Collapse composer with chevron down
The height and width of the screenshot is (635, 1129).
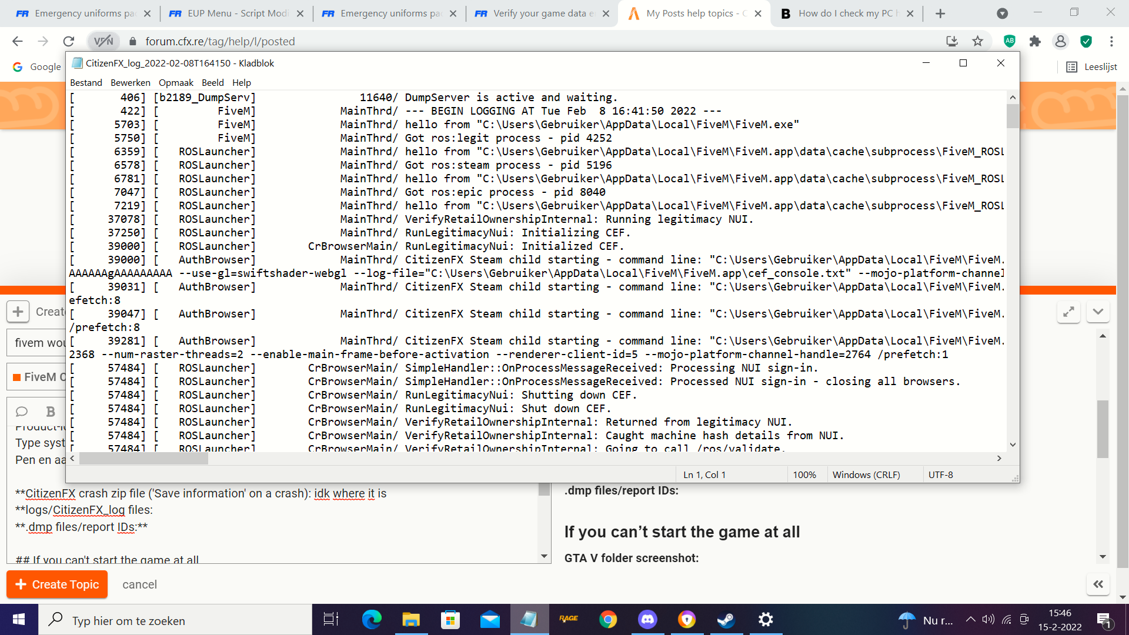pos(1098,312)
